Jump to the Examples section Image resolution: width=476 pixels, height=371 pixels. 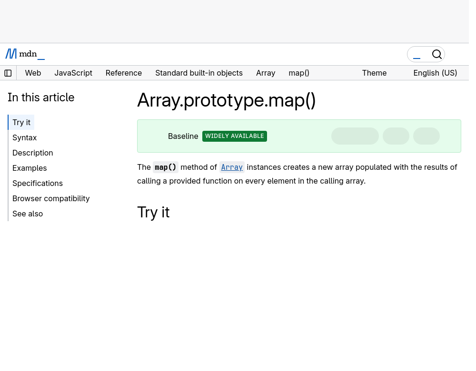[x=30, y=168]
